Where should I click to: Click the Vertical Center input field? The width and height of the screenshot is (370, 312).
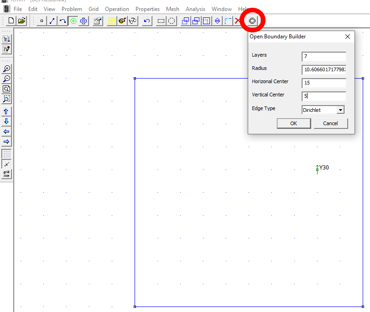(x=324, y=96)
